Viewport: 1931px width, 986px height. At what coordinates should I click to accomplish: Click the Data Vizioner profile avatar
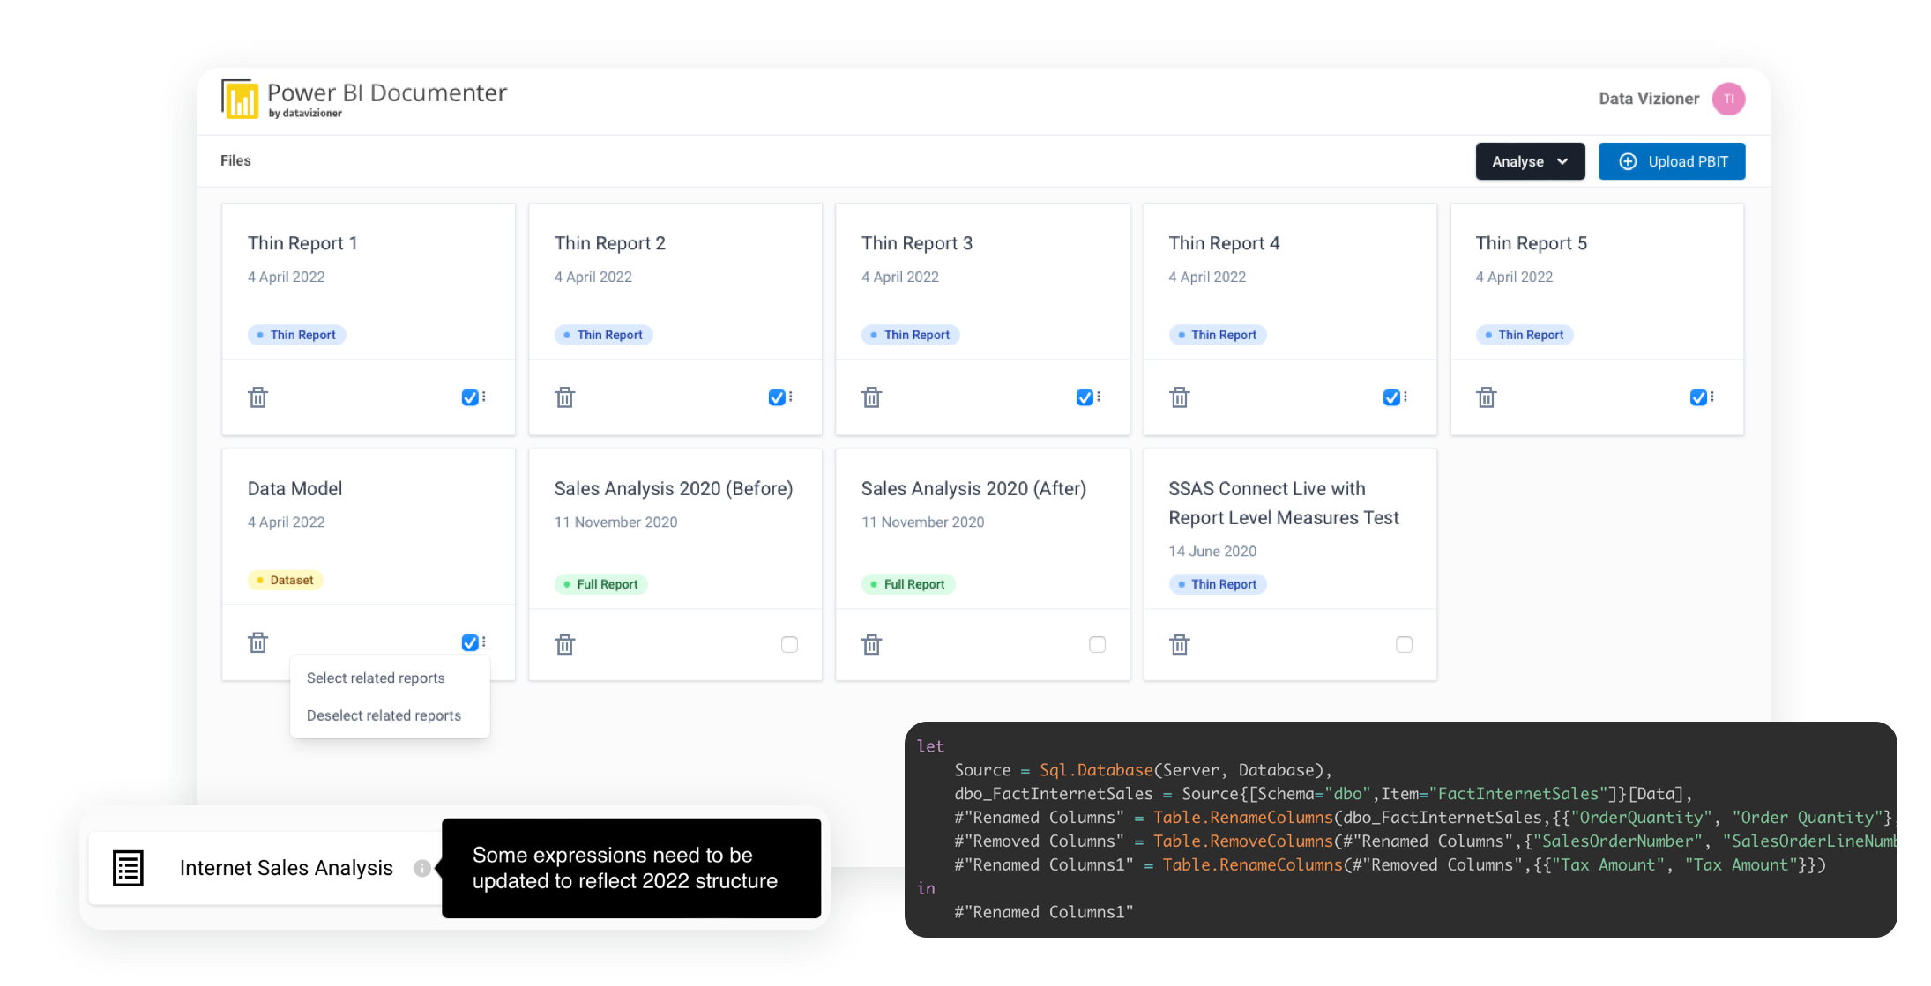pos(1728,99)
